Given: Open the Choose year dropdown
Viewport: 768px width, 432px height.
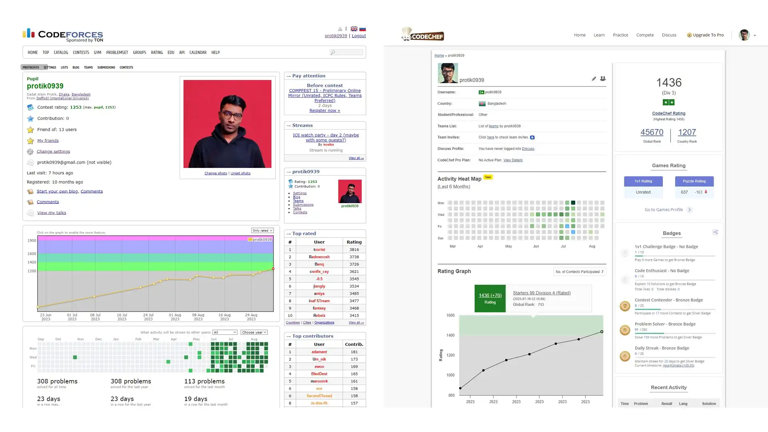Looking at the screenshot, I should click(x=254, y=332).
